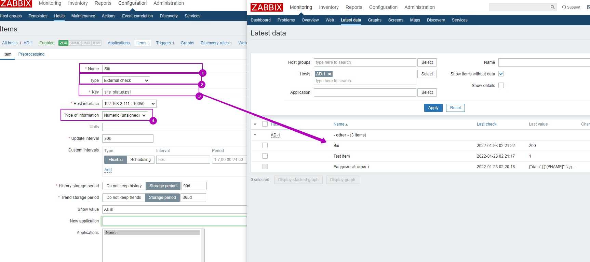Click the search magnifier icon
Viewport: 590px width, 262px height.
(x=552, y=7)
